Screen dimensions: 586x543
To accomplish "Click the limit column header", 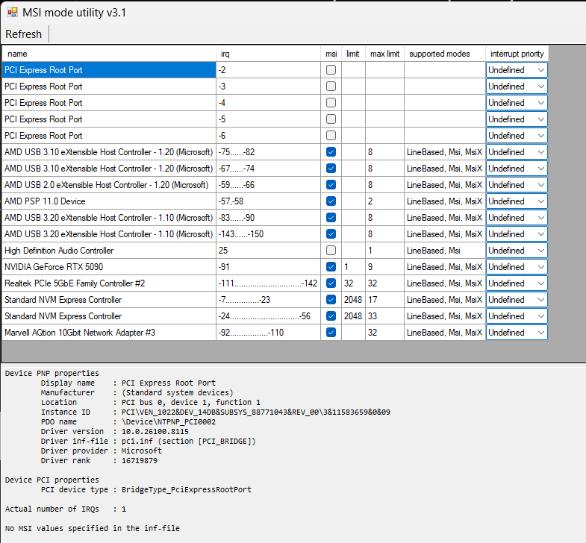I will click(x=353, y=54).
